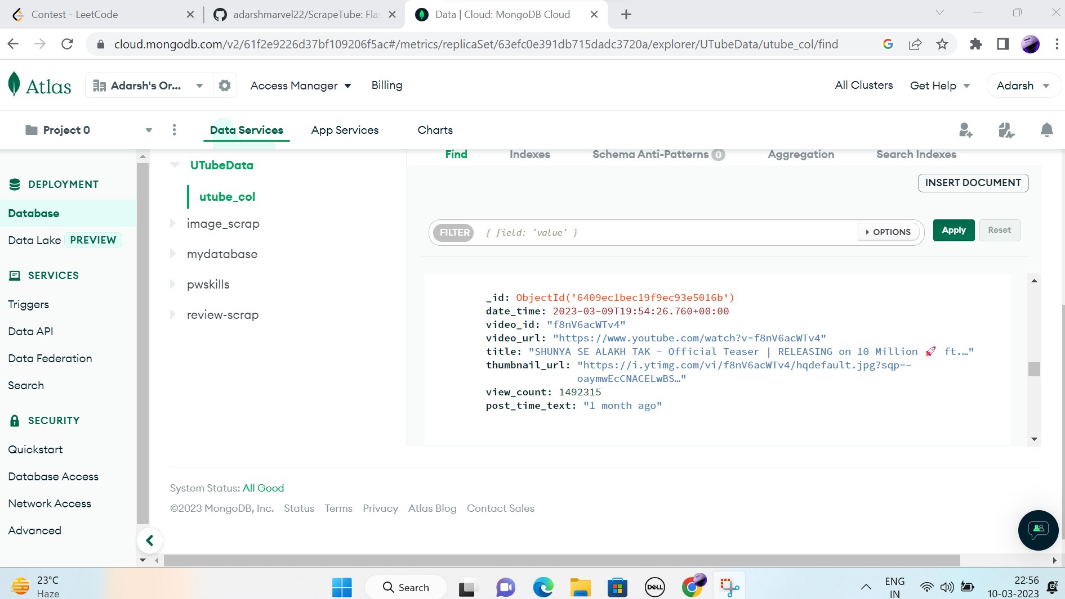Open Atlas Blog footer link
This screenshot has height=599, width=1065.
point(432,508)
